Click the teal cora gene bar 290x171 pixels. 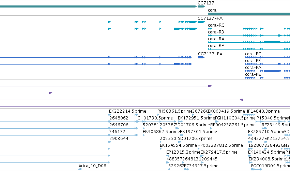coord(249,14)
